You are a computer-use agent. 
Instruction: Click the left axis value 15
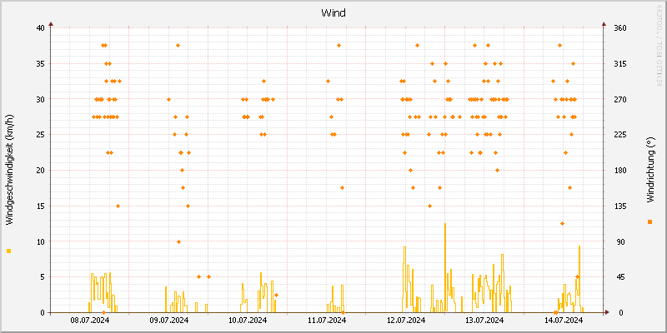(40, 206)
